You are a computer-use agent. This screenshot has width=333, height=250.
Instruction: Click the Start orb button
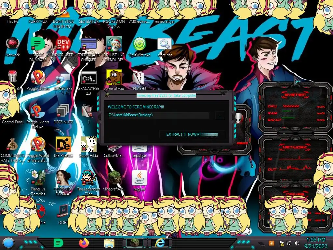(x=8, y=243)
